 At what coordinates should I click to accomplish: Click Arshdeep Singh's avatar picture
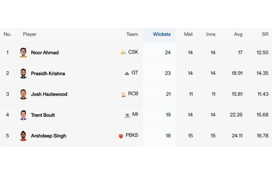pyautogui.click(x=23, y=136)
